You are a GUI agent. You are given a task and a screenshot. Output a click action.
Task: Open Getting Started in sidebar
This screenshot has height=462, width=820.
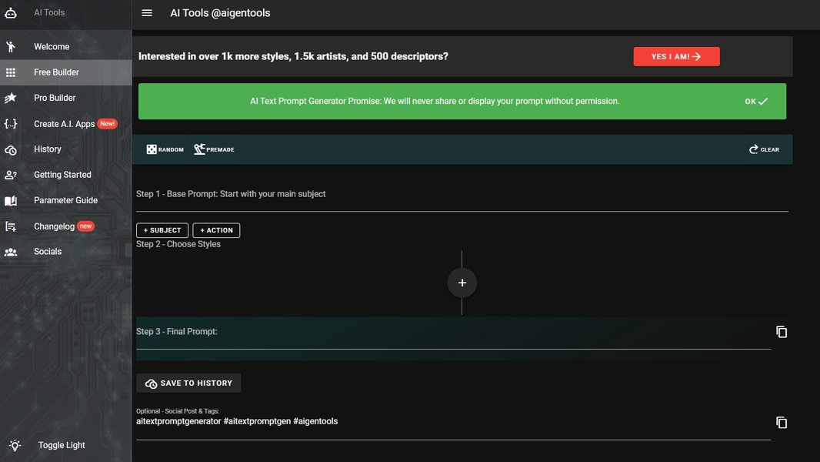coord(66,175)
